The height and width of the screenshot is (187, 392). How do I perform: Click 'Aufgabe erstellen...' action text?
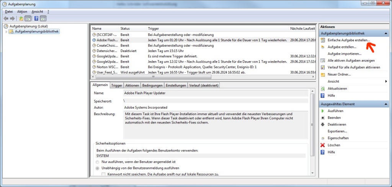coord(342,47)
